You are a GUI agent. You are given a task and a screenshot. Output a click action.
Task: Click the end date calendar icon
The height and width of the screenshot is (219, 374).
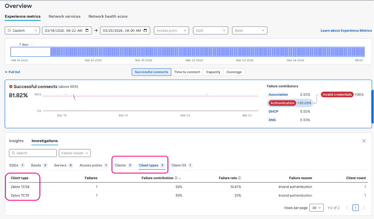coord(145,31)
